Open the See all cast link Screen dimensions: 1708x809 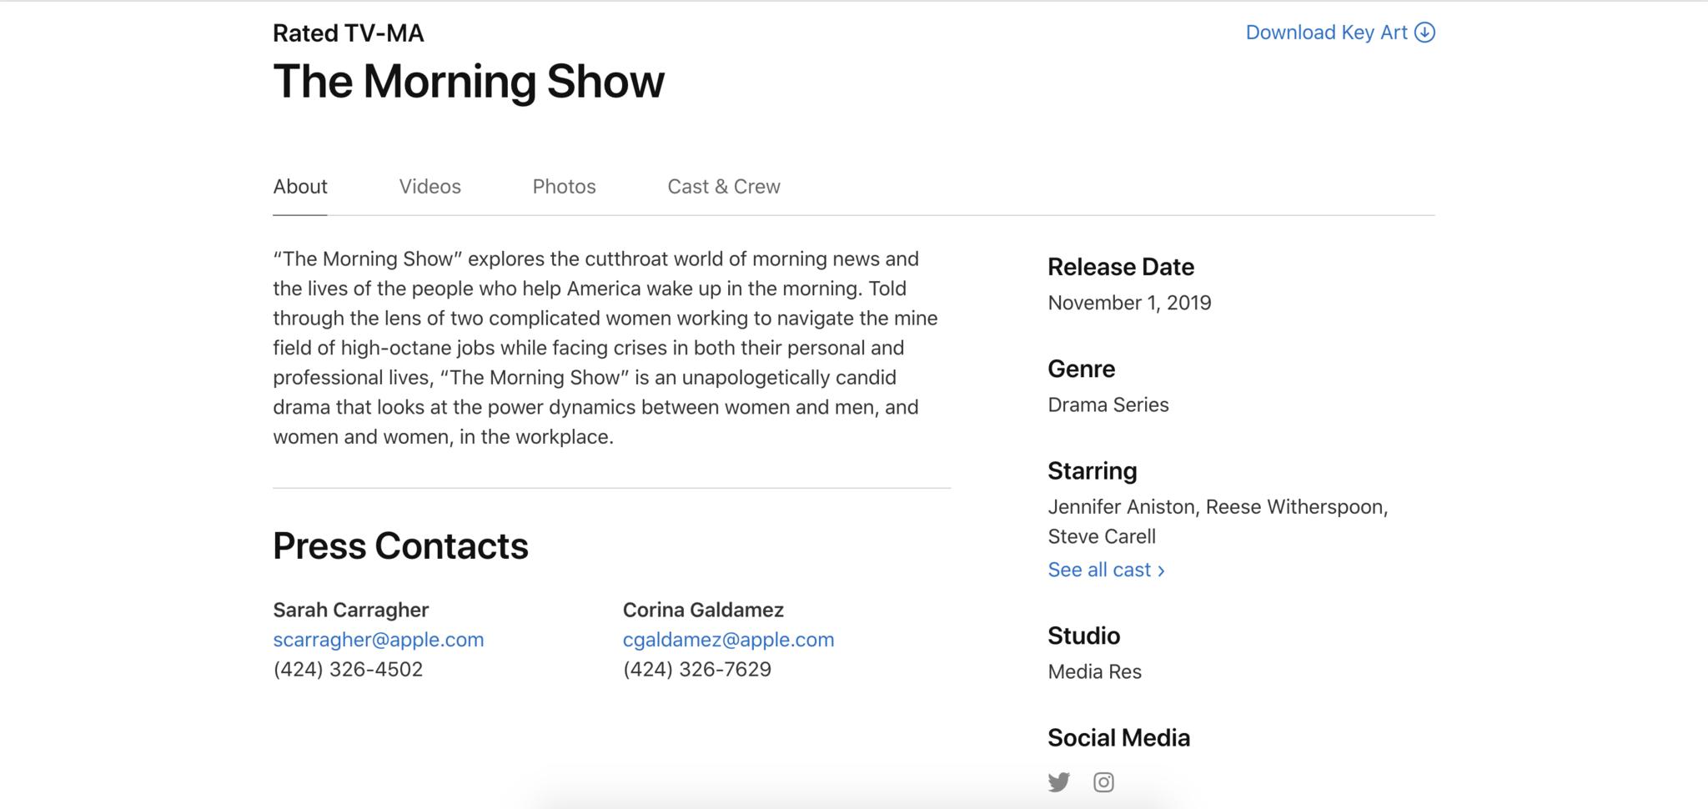tap(1099, 570)
